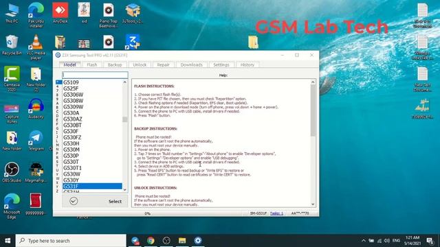This screenshot has width=440, height=247.
Task: Switch to Z3X gear icon in taskbar
Action: click(x=198, y=240)
